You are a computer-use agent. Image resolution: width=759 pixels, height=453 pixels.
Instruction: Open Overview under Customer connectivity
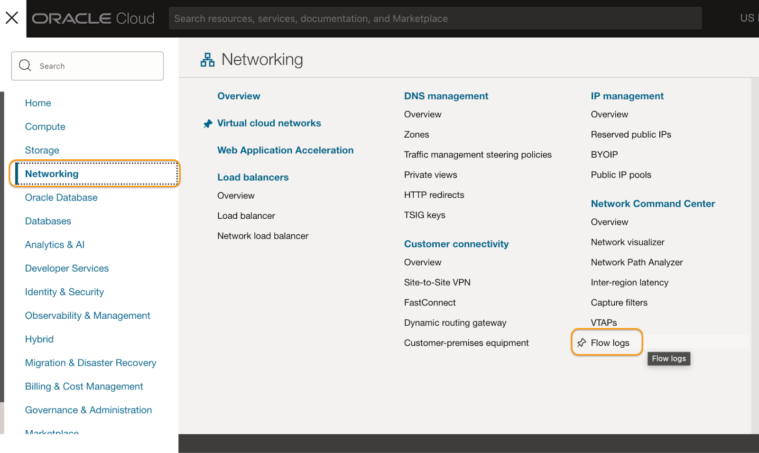(x=423, y=262)
